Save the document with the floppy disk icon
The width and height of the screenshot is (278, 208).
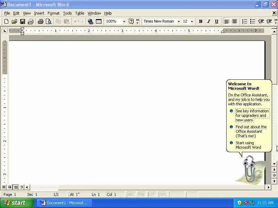point(23,21)
